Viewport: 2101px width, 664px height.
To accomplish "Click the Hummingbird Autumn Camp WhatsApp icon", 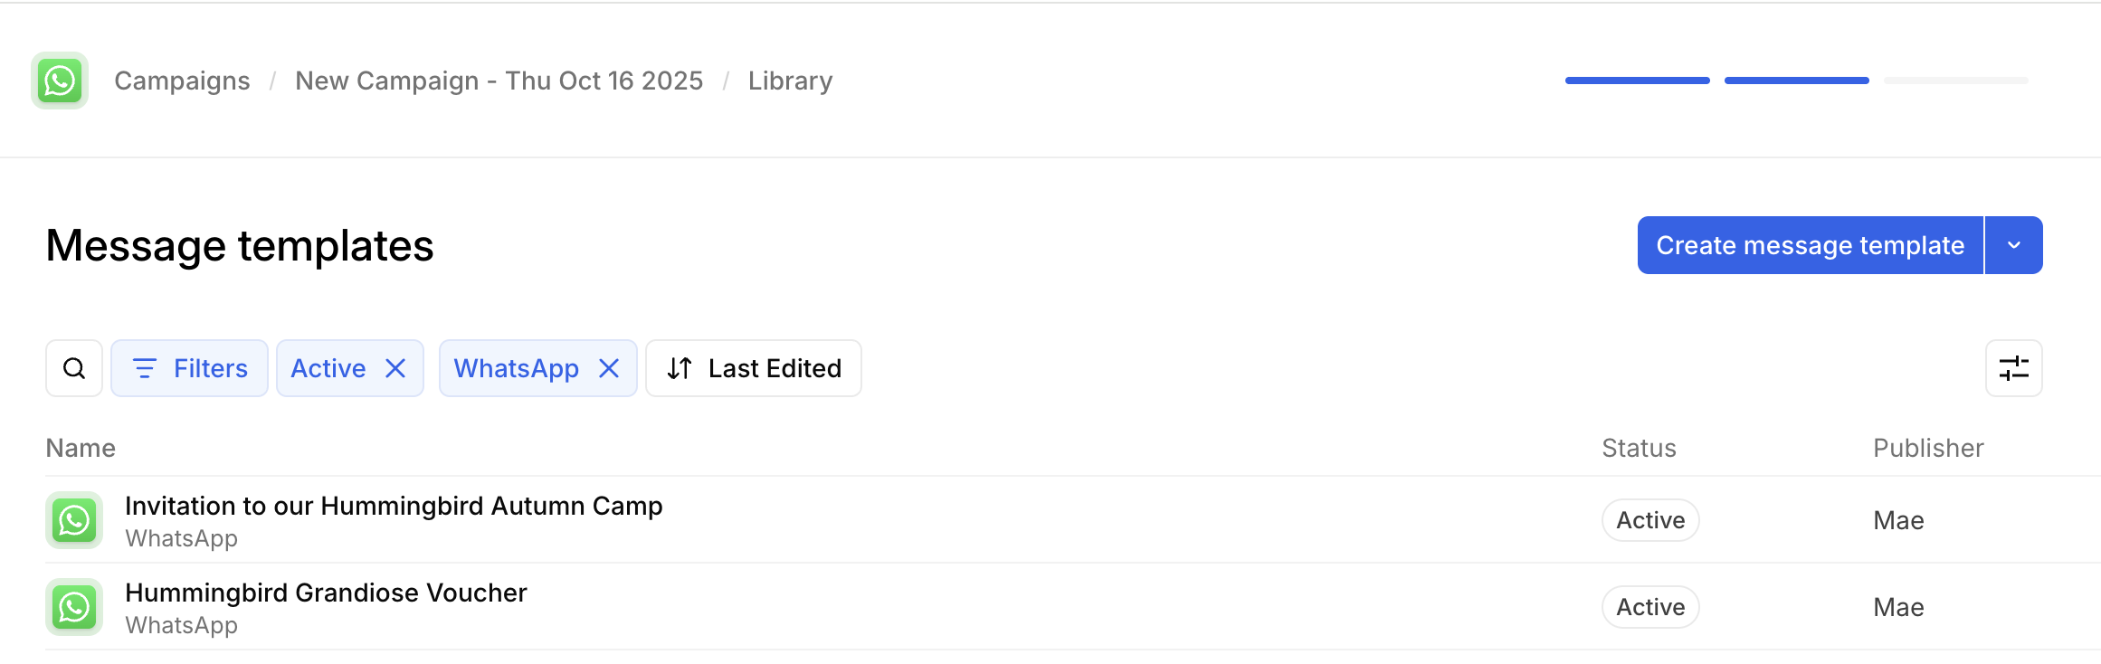I will (74, 520).
